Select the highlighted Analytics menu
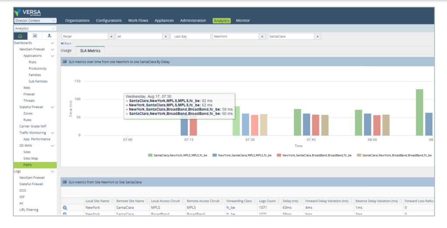This screenshot has width=447, height=228. pos(221,21)
